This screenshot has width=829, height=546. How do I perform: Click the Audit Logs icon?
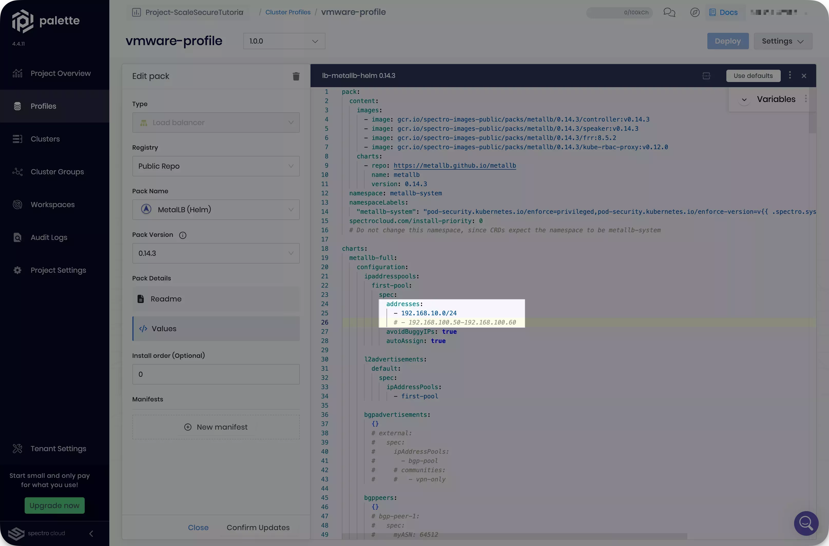pyautogui.click(x=17, y=237)
